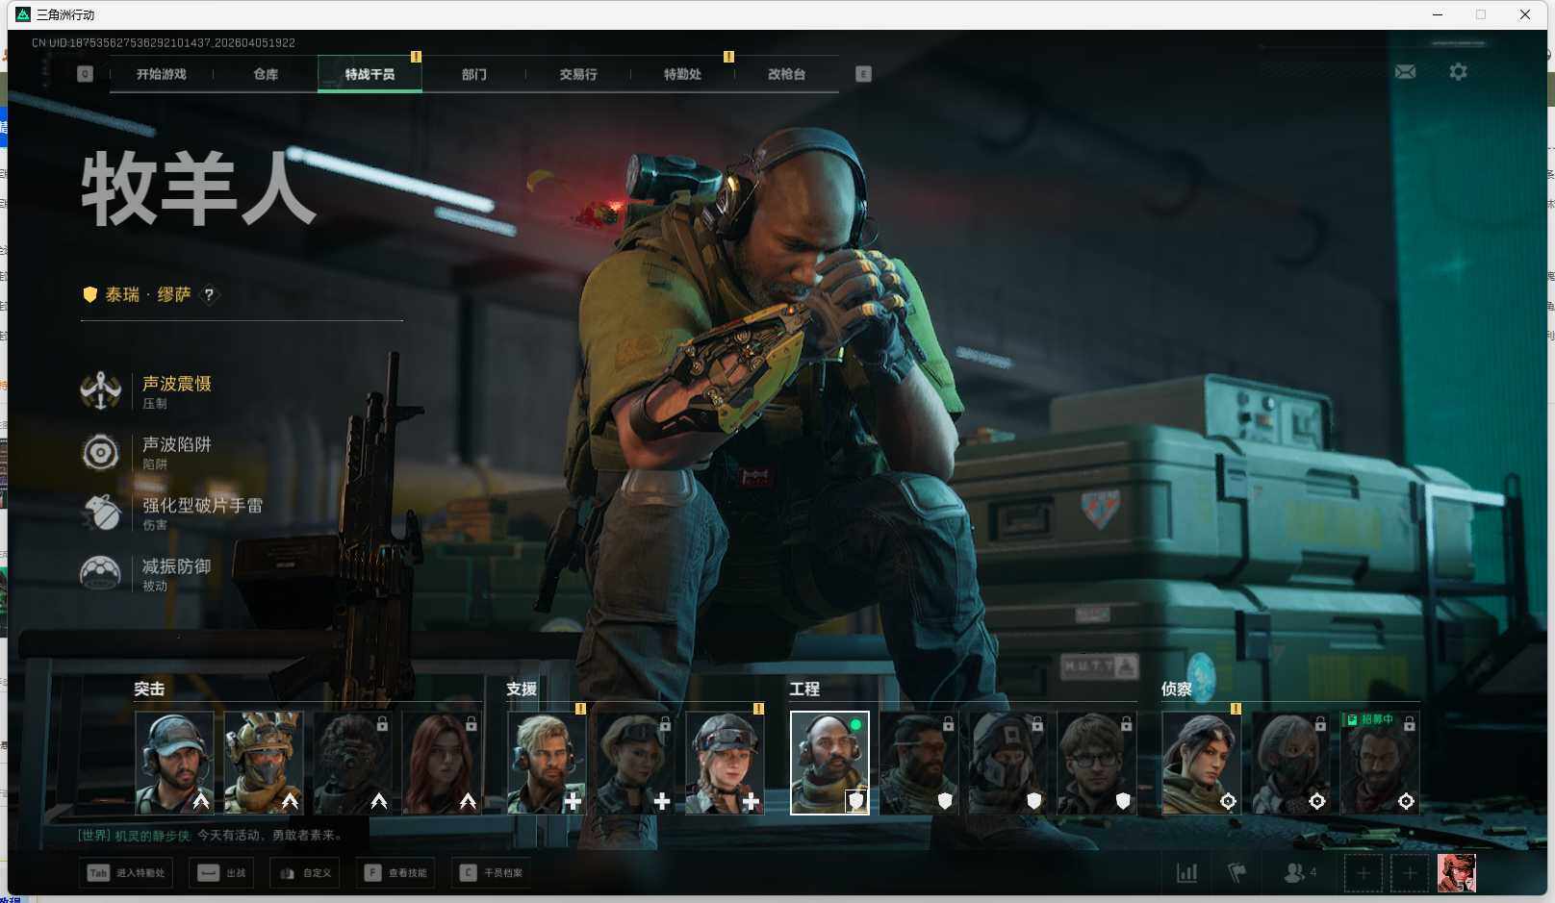Click the second empty squad slot plus

point(1410,873)
